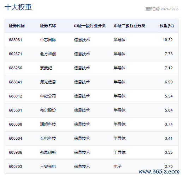Select the name 澜起科技
Viewport: 182px width, 177px height.
[x=48, y=124]
